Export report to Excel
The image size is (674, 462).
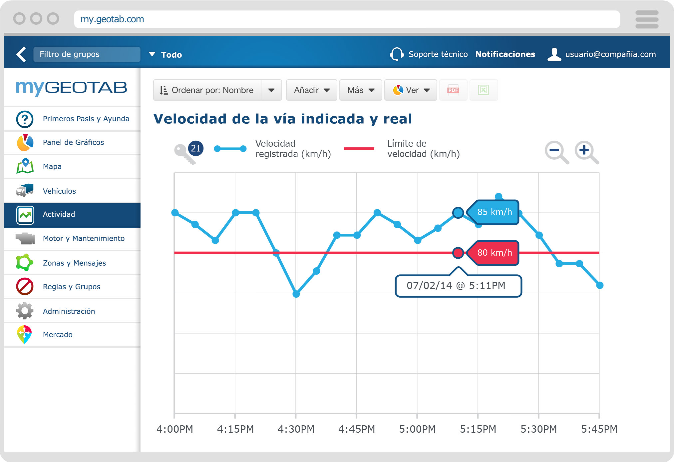coord(484,90)
